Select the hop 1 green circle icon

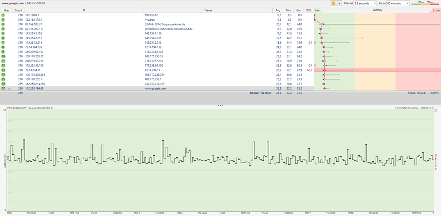point(3,15)
